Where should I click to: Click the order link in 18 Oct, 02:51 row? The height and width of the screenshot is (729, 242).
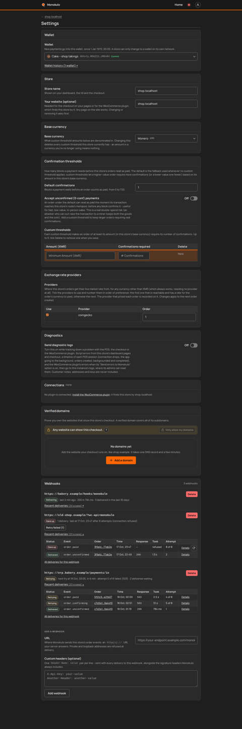tap(103, 603)
